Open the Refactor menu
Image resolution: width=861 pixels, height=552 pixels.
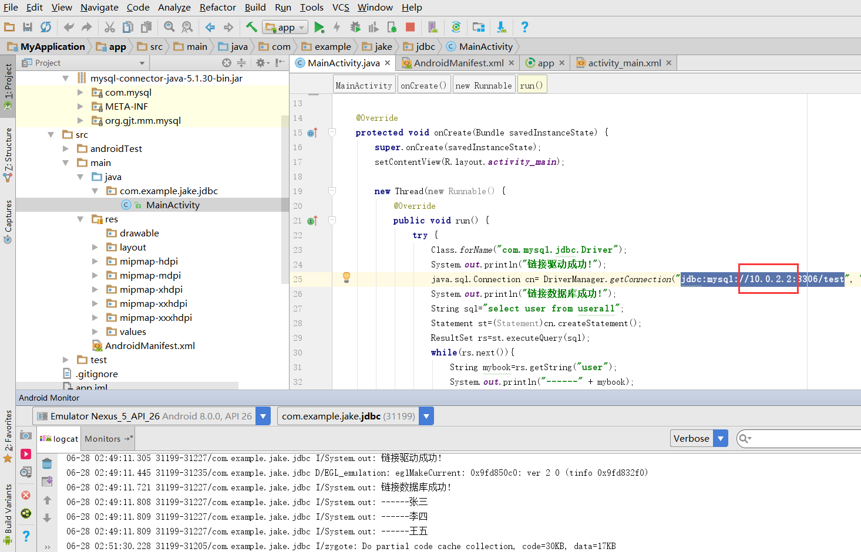(x=217, y=7)
